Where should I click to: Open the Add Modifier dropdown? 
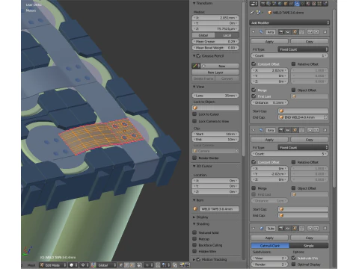point(289,22)
